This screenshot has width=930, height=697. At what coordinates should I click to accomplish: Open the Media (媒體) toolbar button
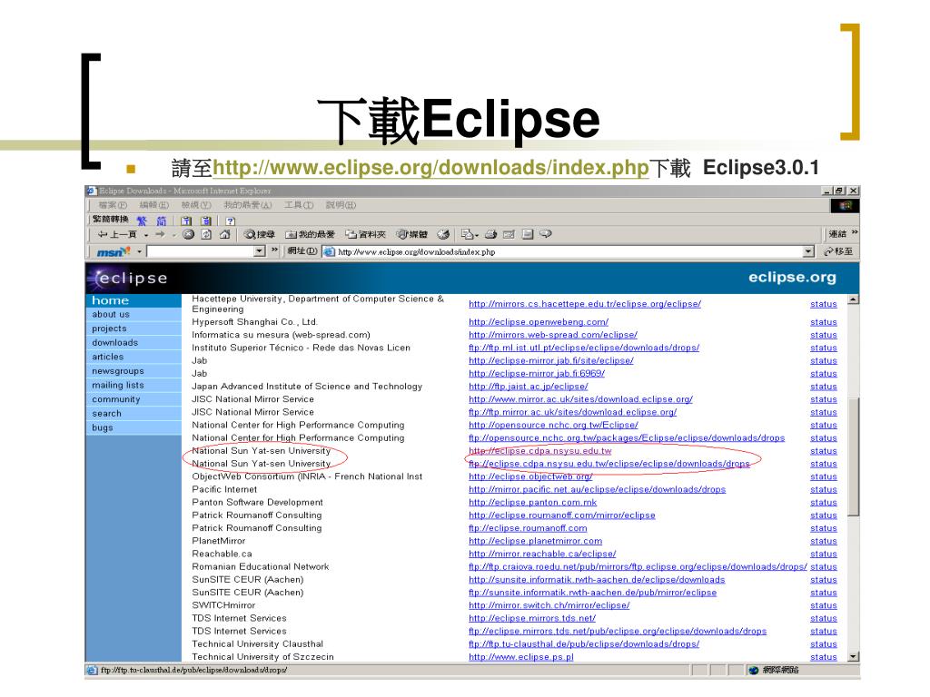click(411, 235)
